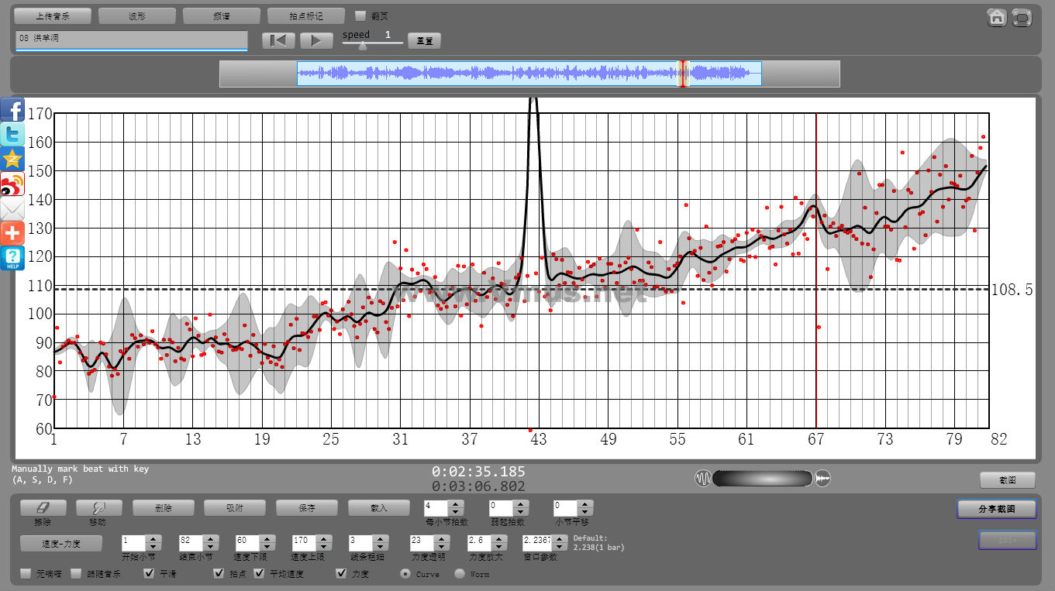The height and width of the screenshot is (591, 1055).
Task: Click the large-waveform zoom icon
Action: [822, 479]
